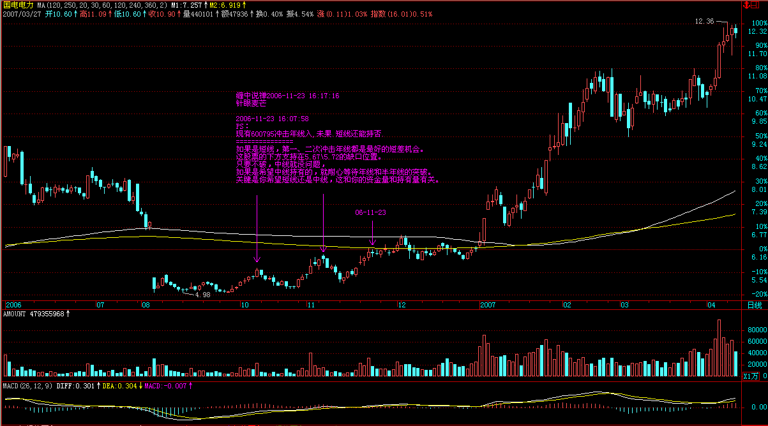768x426 pixels.
Task: Click the 12 month marker on time axis
Action: pyautogui.click(x=400, y=305)
